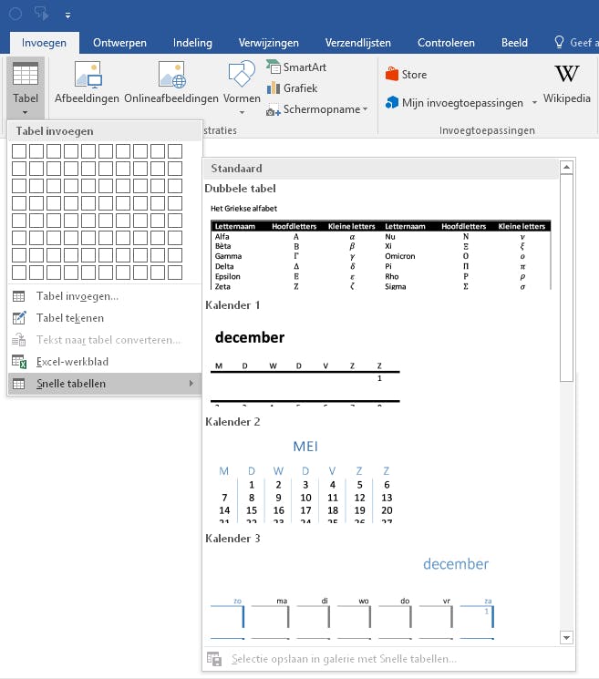This screenshot has width=599, height=679.
Task: Select Snelle tabellen menu entry
Action: (x=104, y=384)
